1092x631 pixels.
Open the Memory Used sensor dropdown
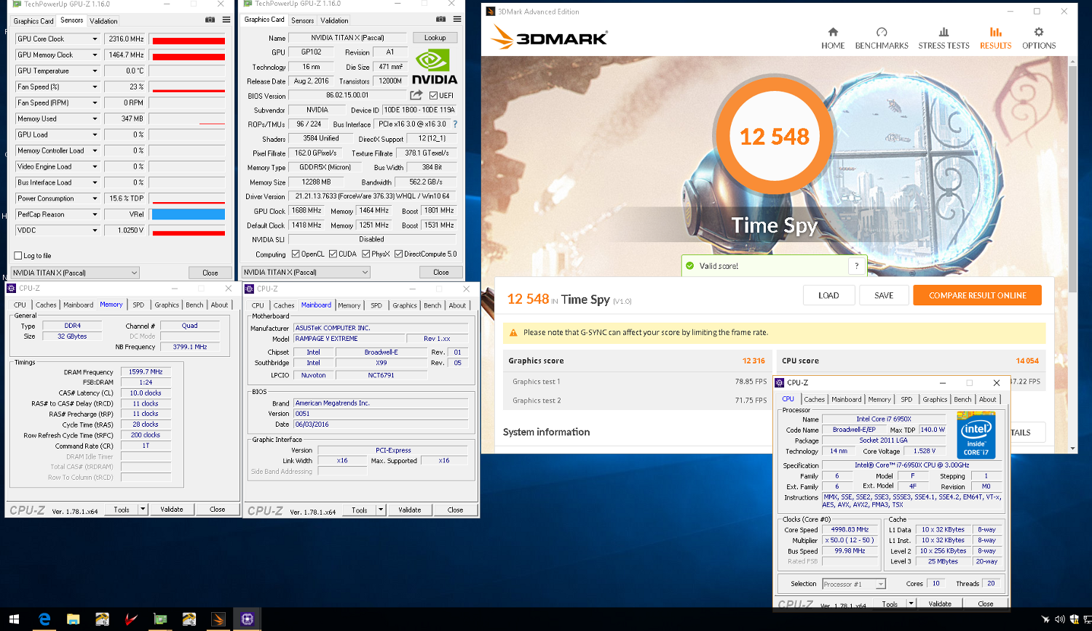tap(95, 119)
